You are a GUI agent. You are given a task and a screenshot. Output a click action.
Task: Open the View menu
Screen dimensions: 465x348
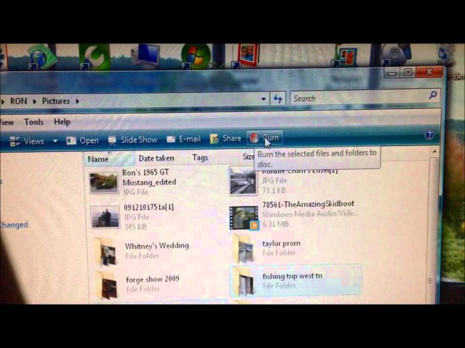coord(6,122)
